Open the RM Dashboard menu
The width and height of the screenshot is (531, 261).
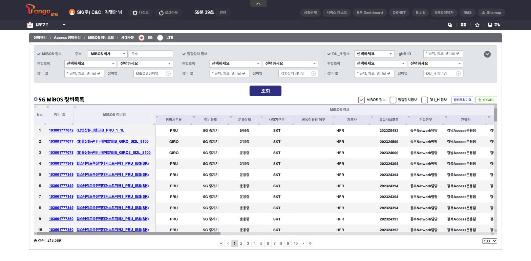pyautogui.click(x=370, y=13)
